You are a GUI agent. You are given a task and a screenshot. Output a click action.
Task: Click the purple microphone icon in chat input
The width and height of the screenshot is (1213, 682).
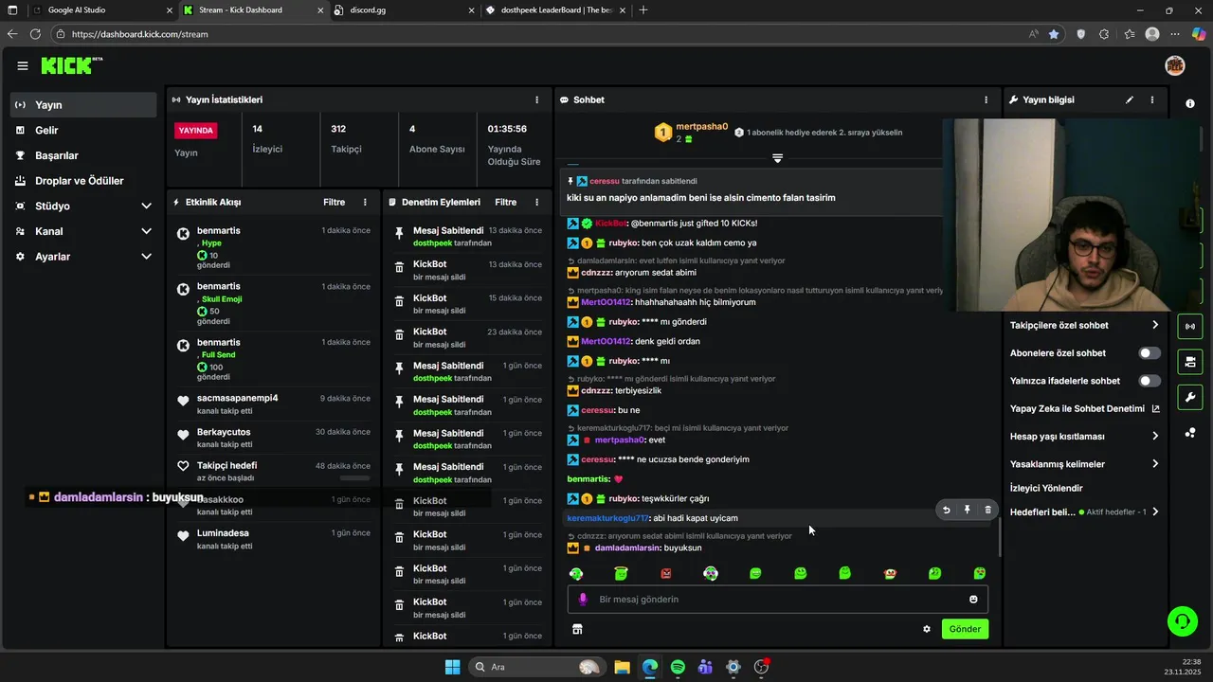pos(583,599)
